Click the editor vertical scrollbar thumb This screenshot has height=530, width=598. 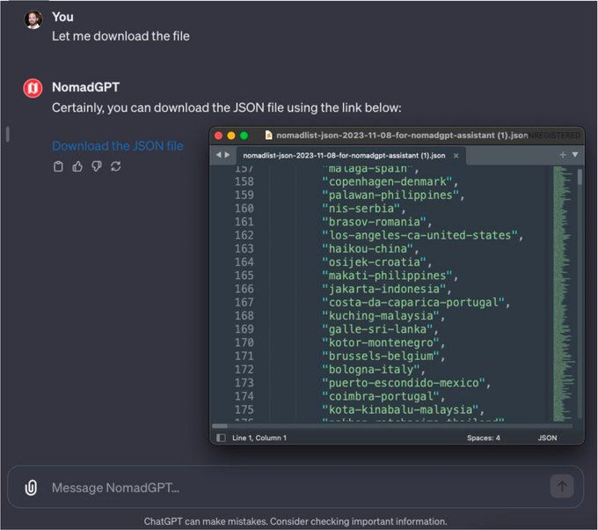[580, 177]
